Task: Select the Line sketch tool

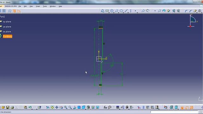Action: [x=126, y=11]
